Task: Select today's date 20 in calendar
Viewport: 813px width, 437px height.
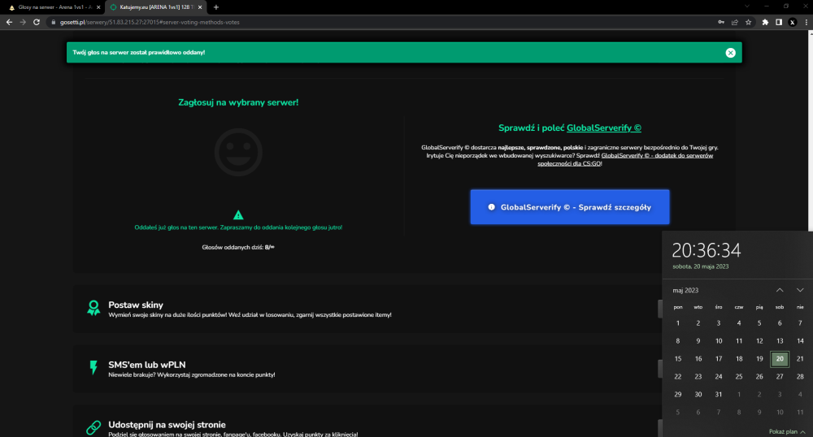Action: 780,359
